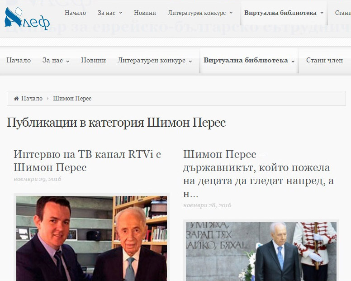Click the Алеф site logo
The height and width of the screenshot is (281, 351).
tap(27, 19)
